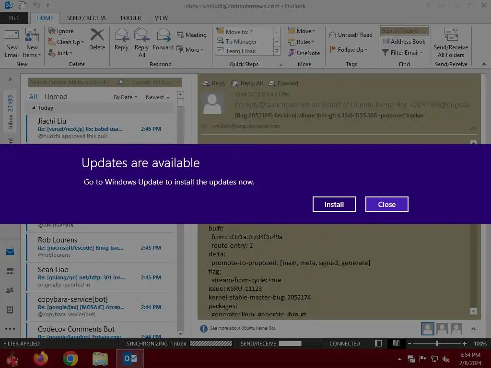Create a New Email
491x368 pixels.
(x=12, y=44)
